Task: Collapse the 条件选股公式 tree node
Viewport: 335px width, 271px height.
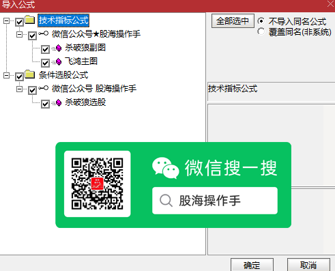Action: (x=6, y=75)
